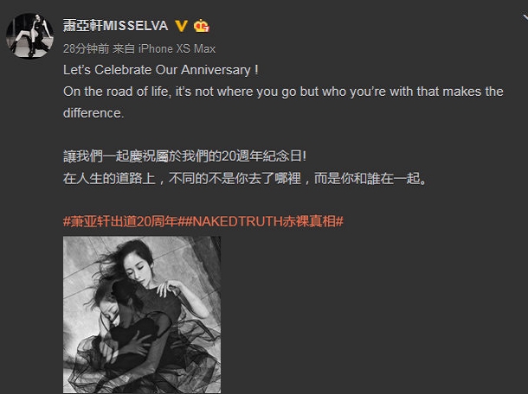The image size is (528, 394).
Task: Open the 蕭亞軒MISSELVA username link
Action: [x=115, y=26]
